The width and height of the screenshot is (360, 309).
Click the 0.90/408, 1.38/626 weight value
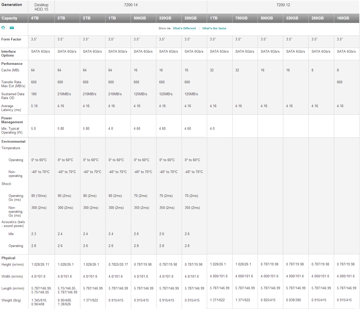(x=65, y=302)
